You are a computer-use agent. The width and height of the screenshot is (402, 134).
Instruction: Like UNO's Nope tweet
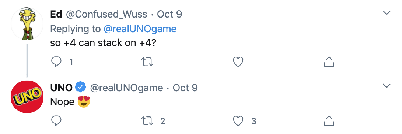[238, 121]
